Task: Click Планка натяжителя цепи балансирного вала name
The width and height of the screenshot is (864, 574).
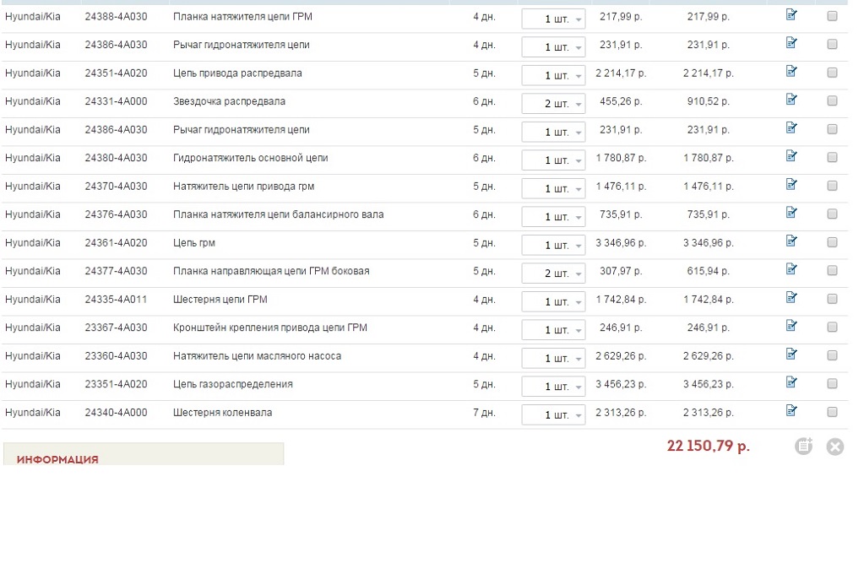Action: 278,214
